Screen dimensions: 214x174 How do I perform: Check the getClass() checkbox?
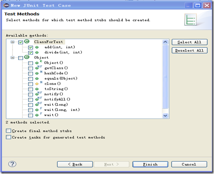(x=30, y=68)
